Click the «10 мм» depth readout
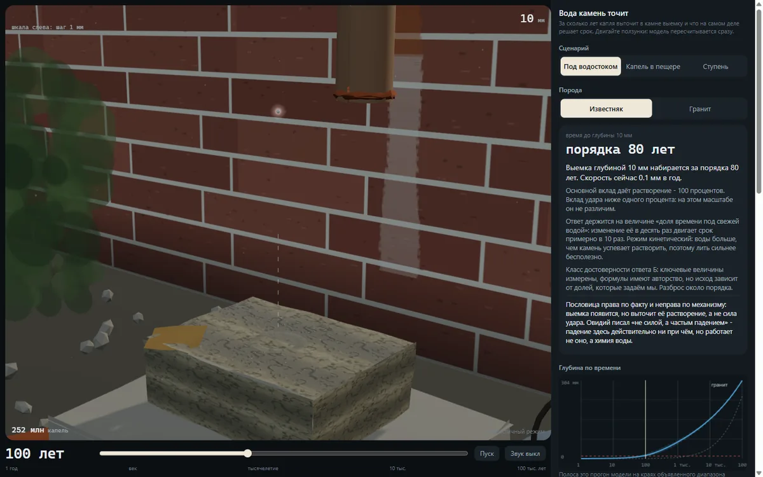 [532, 18]
